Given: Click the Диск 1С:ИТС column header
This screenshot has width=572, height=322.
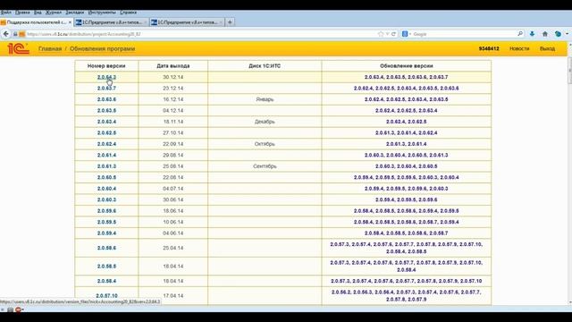Looking at the screenshot, I should [x=265, y=66].
